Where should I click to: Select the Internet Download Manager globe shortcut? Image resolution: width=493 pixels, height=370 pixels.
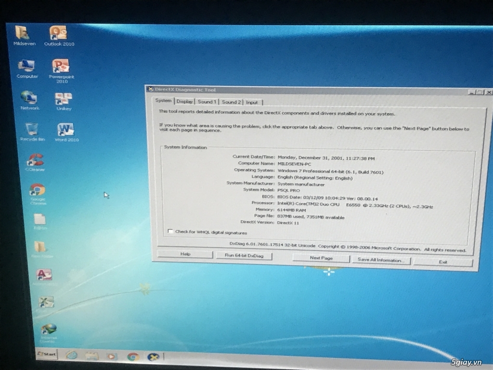point(49,333)
